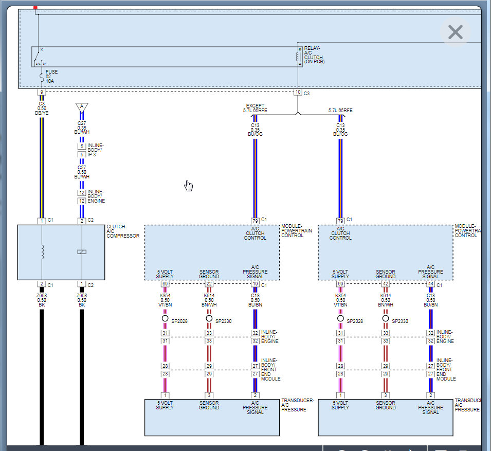Viewport: 491px width, 451px height.
Task: Select the relay switch contact symbol near pin 30
Action: [x=38, y=57]
